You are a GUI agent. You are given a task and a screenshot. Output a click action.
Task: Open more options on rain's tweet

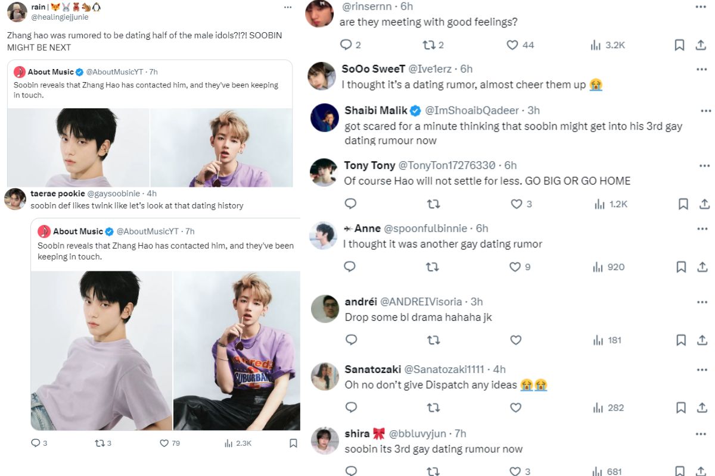[x=288, y=7]
